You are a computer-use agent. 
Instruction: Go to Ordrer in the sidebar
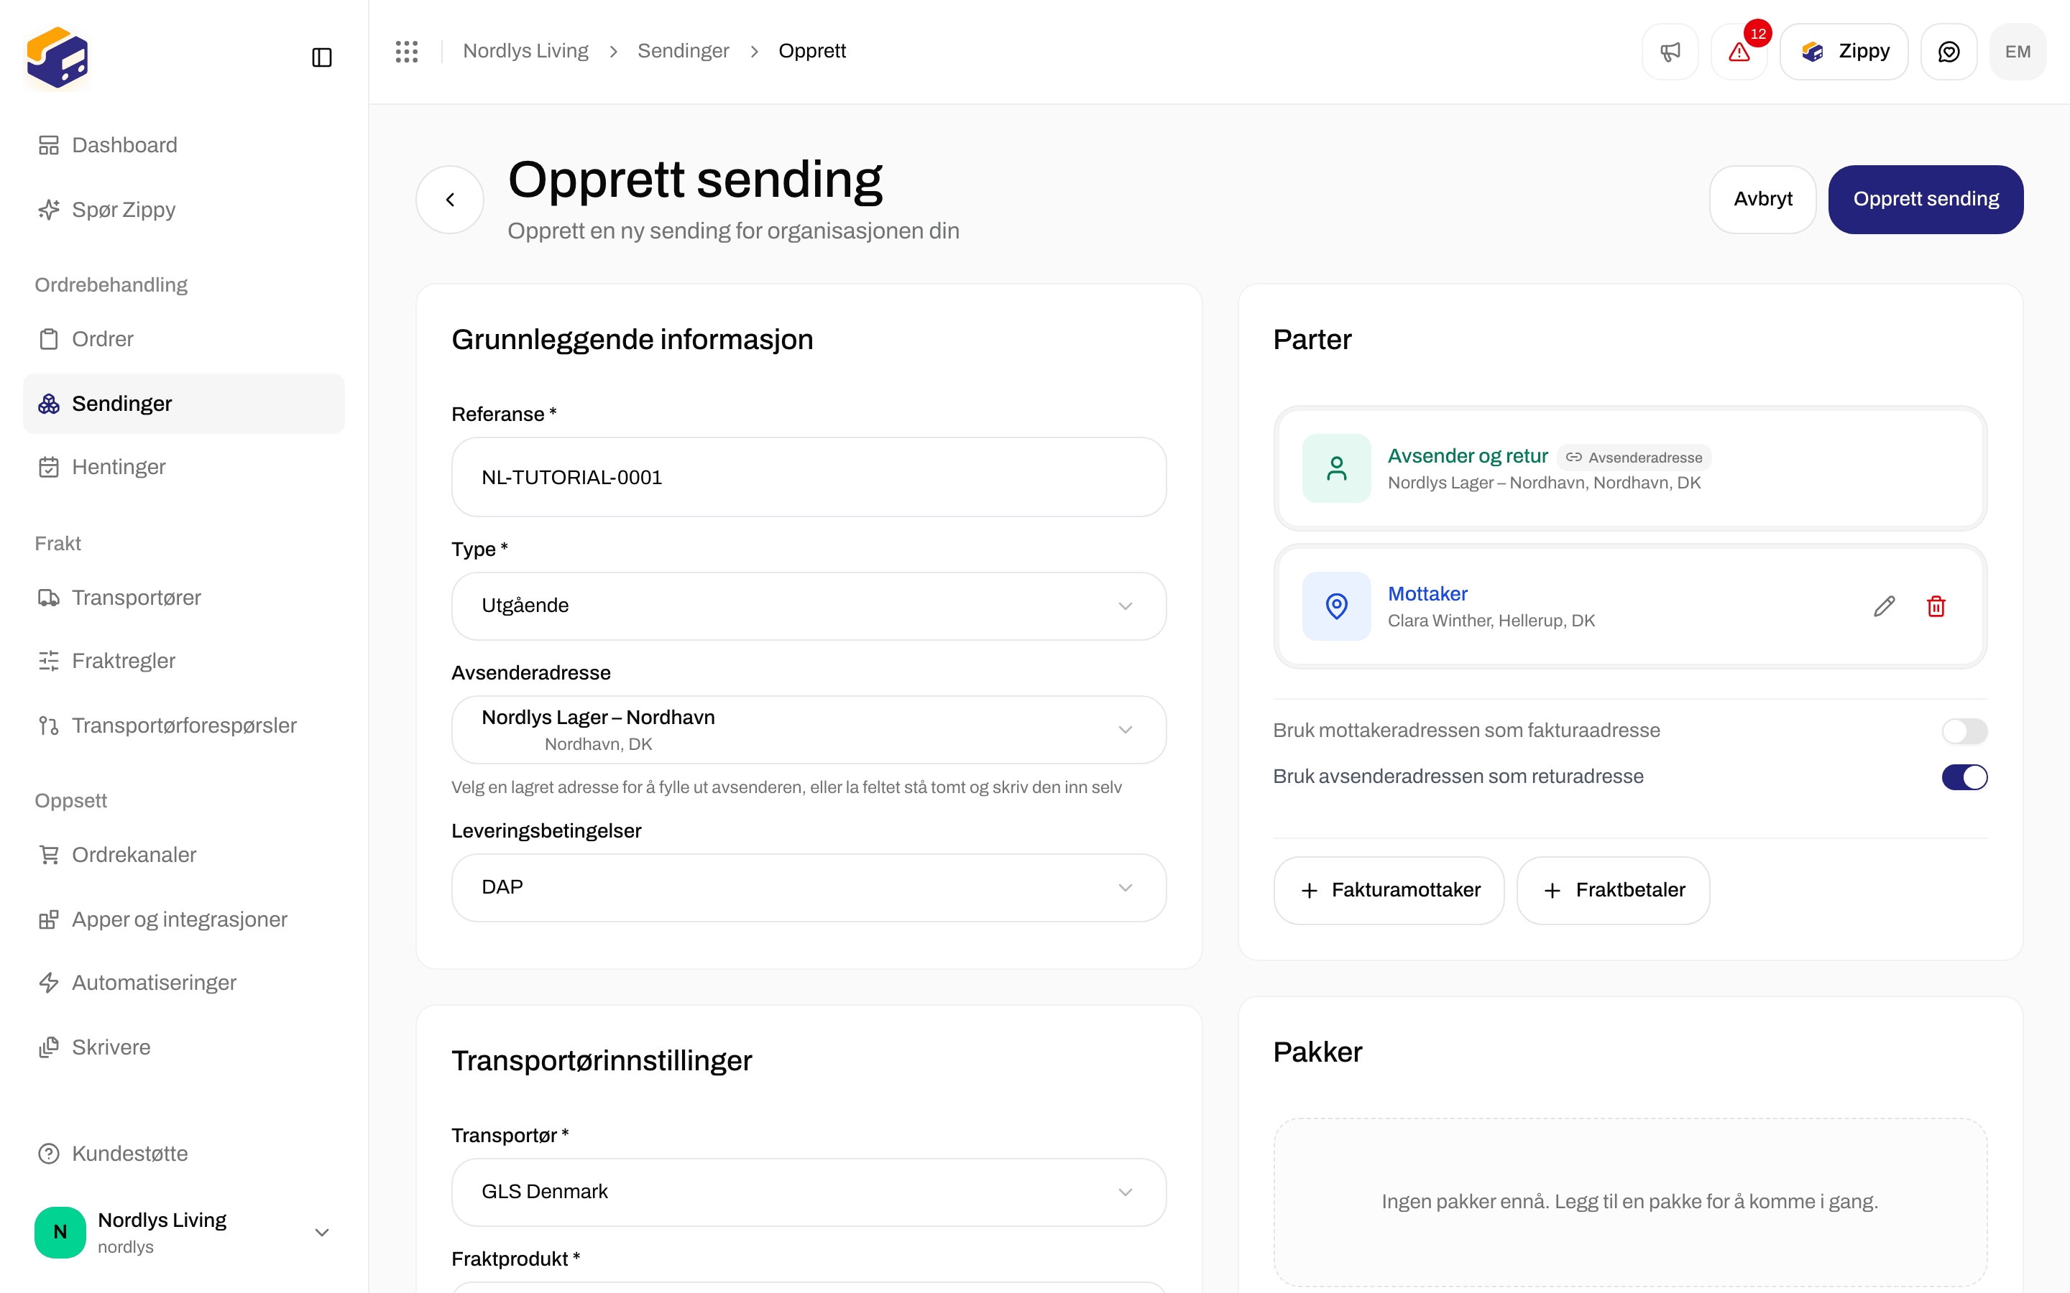[184, 340]
